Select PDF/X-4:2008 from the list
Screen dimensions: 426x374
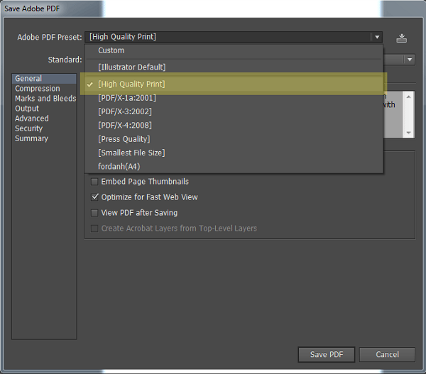pos(125,125)
